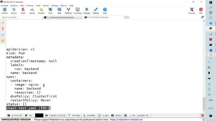Open the mobaxterm.mobatek.net link

coord(126,120)
